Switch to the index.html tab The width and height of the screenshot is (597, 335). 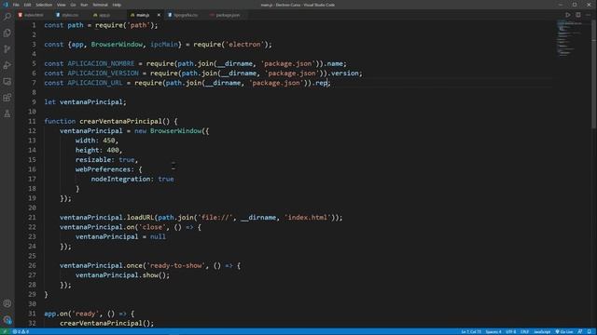(33, 15)
